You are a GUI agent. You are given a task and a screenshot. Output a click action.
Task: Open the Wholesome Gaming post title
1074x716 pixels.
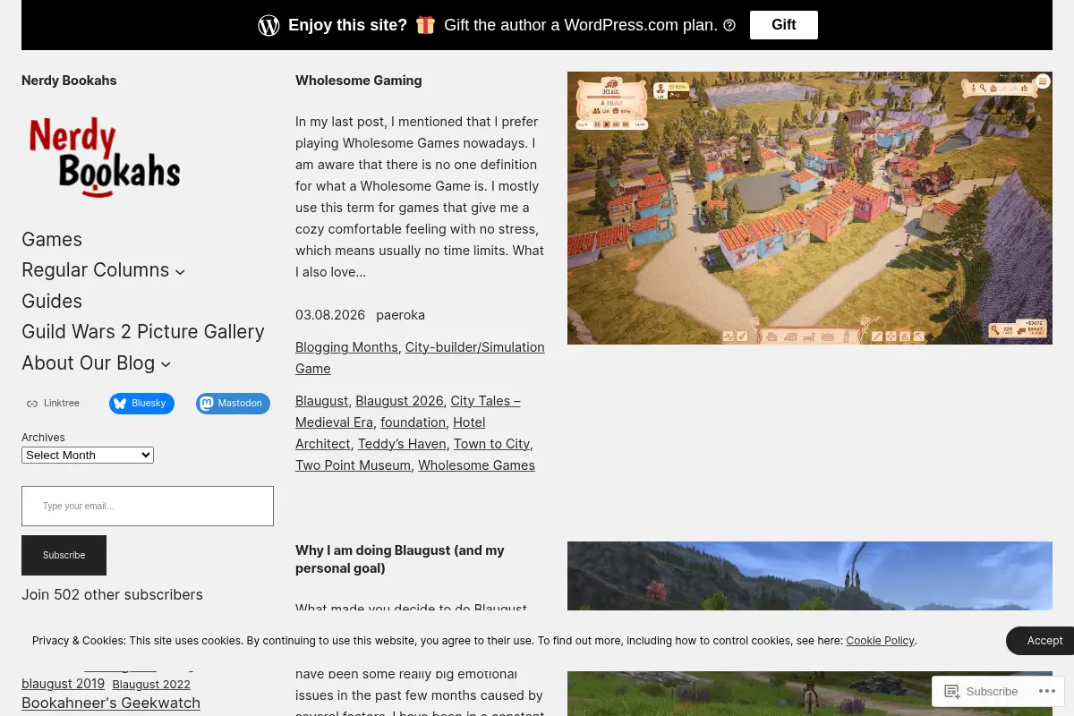tap(358, 81)
